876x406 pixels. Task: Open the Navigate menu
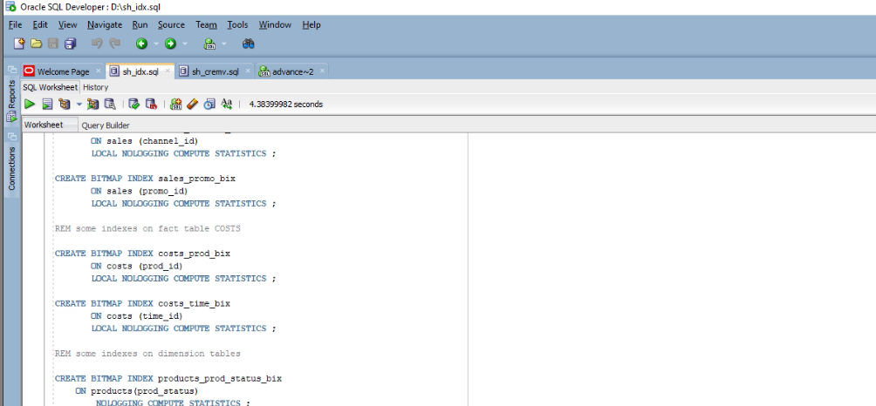[x=105, y=24]
